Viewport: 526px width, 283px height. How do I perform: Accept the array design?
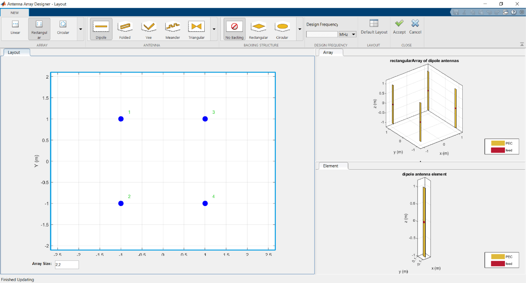pyautogui.click(x=399, y=28)
